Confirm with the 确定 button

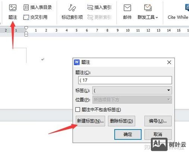coord(128,135)
